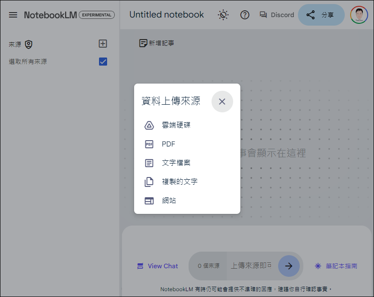Open the hamburger main menu
The height and width of the screenshot is (297, 374).
[x=13, y=15]
